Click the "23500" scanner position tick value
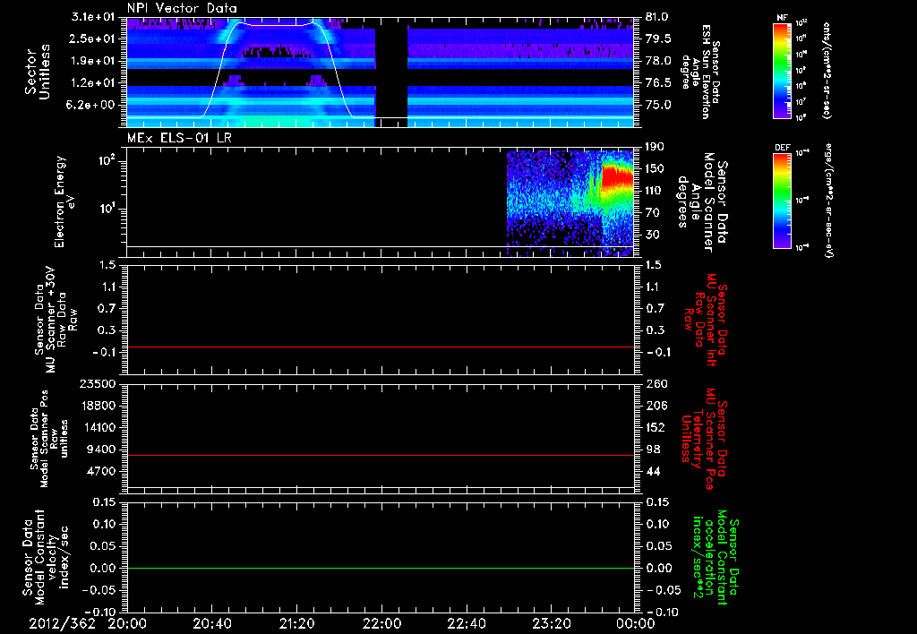Viewport: 917px width, 634px height. (97, 383)
